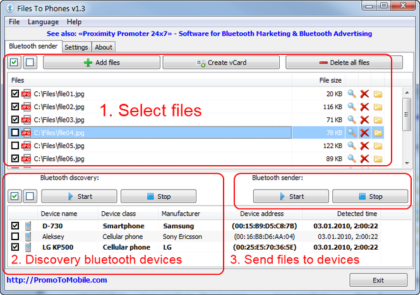
Task: Open the folder icon for file03.jpg
Action: tap(378, 120)
